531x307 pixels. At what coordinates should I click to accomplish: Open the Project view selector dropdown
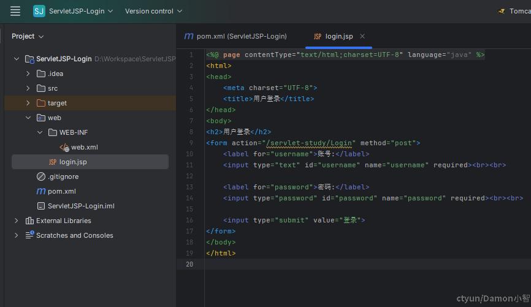[x=28, y=36]
